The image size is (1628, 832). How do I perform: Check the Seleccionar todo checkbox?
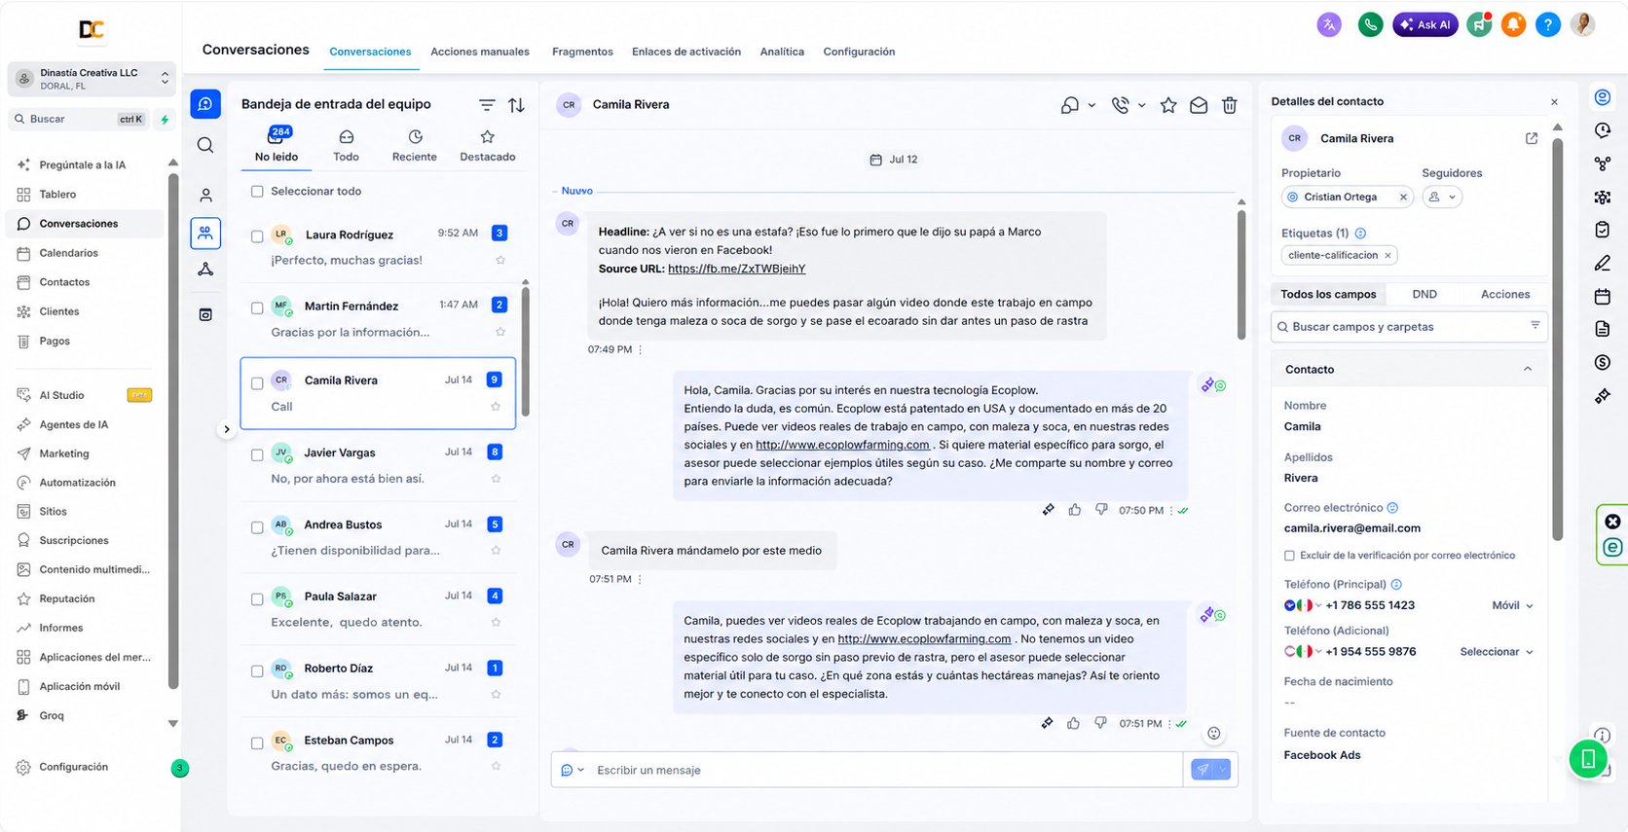[x=257, y=192]
